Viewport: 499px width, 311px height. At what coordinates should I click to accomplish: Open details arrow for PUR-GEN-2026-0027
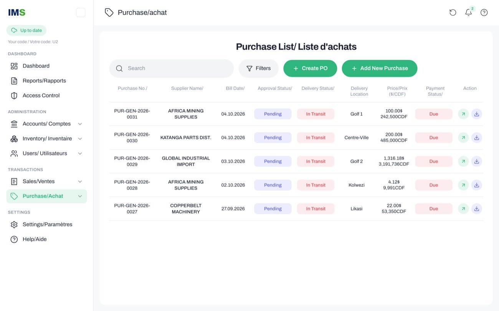pos(463,209)
